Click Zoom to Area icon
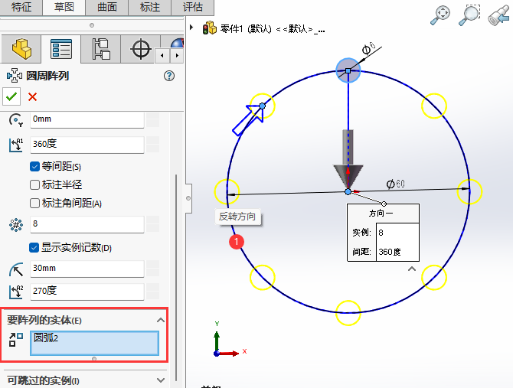The width and height of the screenshot is (513, 388). click(469, 15)
